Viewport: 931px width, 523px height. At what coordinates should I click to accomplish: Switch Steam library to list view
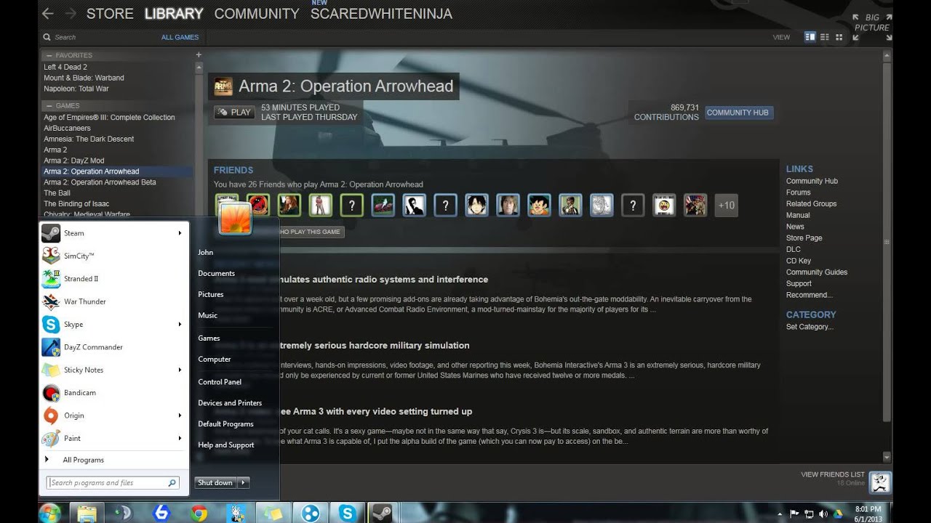825,37
